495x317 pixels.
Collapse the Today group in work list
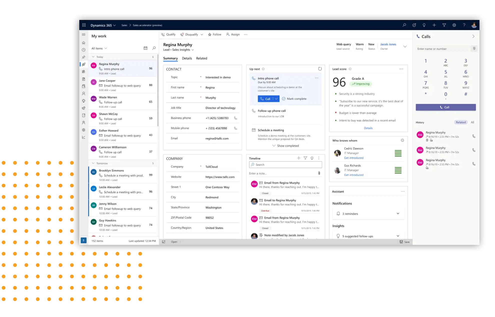(93, 57)
